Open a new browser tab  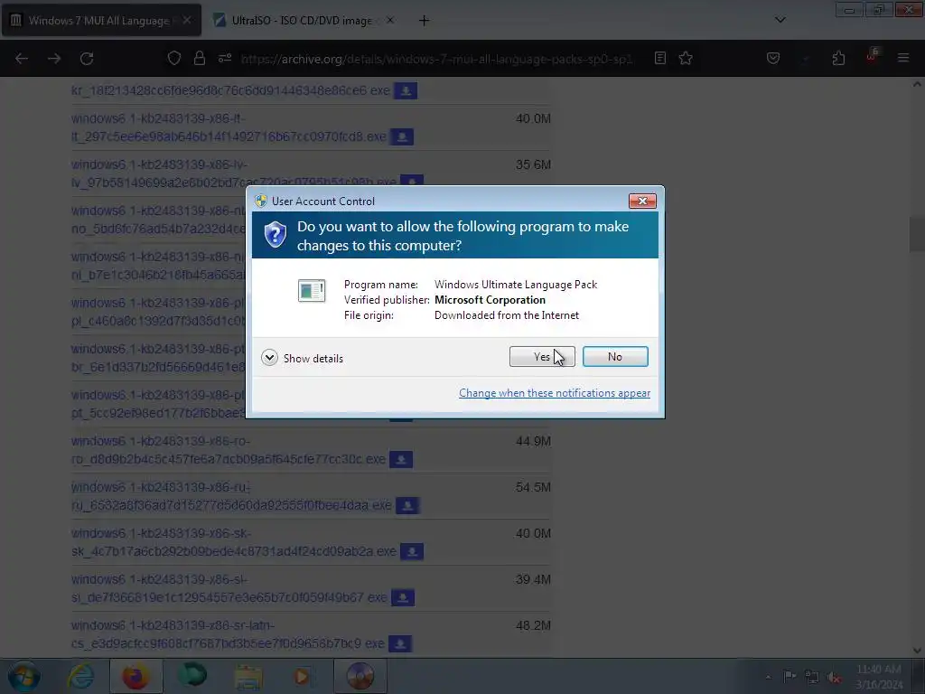click(424, 21)
